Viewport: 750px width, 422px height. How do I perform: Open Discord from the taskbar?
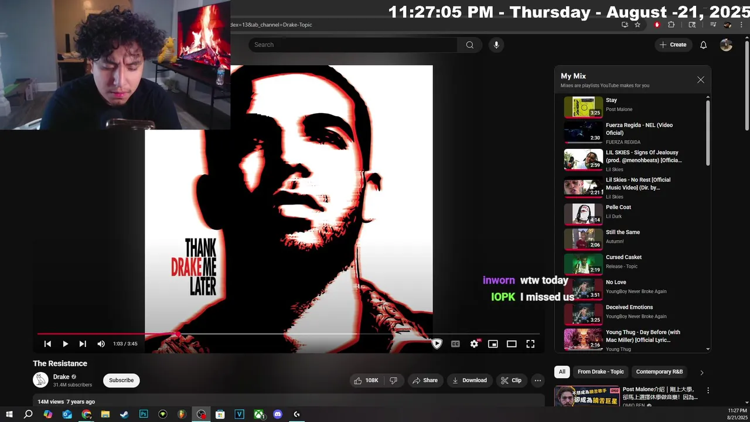pos(278,414)
